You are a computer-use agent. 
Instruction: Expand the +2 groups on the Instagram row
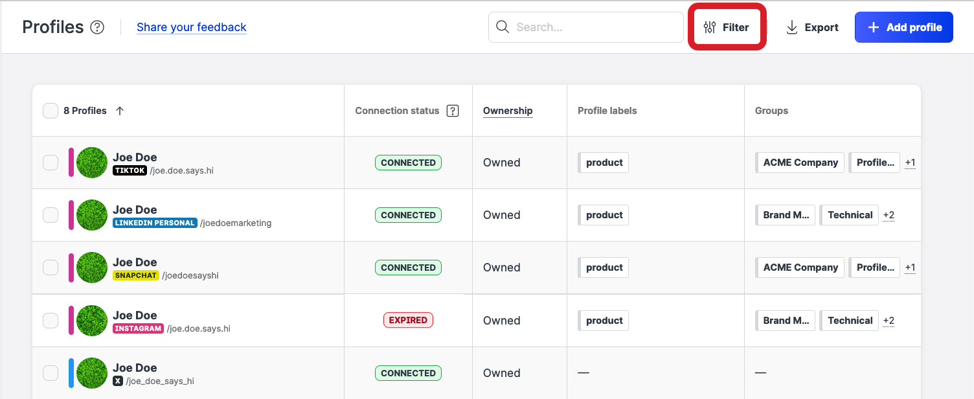(x=888, y=320)
